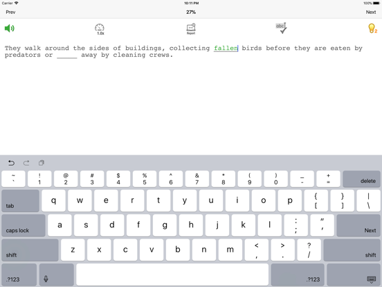Screen dimensions: 382x287
Task: Tap the semicolon colon key
Action: pos(296,225)
